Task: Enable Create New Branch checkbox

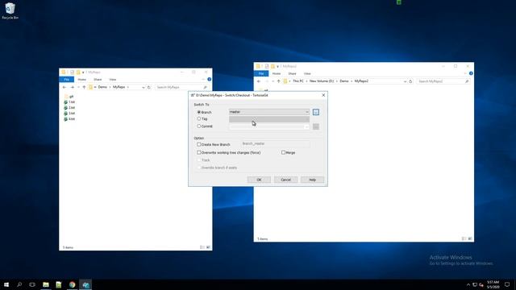Action: coord(199,144)
